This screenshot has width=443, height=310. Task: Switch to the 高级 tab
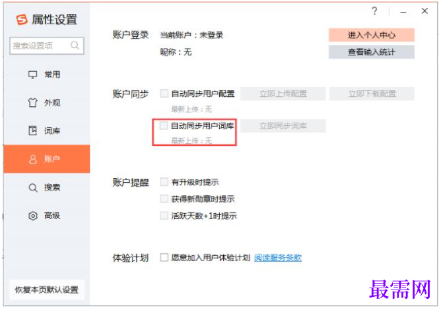click(47, 216)
